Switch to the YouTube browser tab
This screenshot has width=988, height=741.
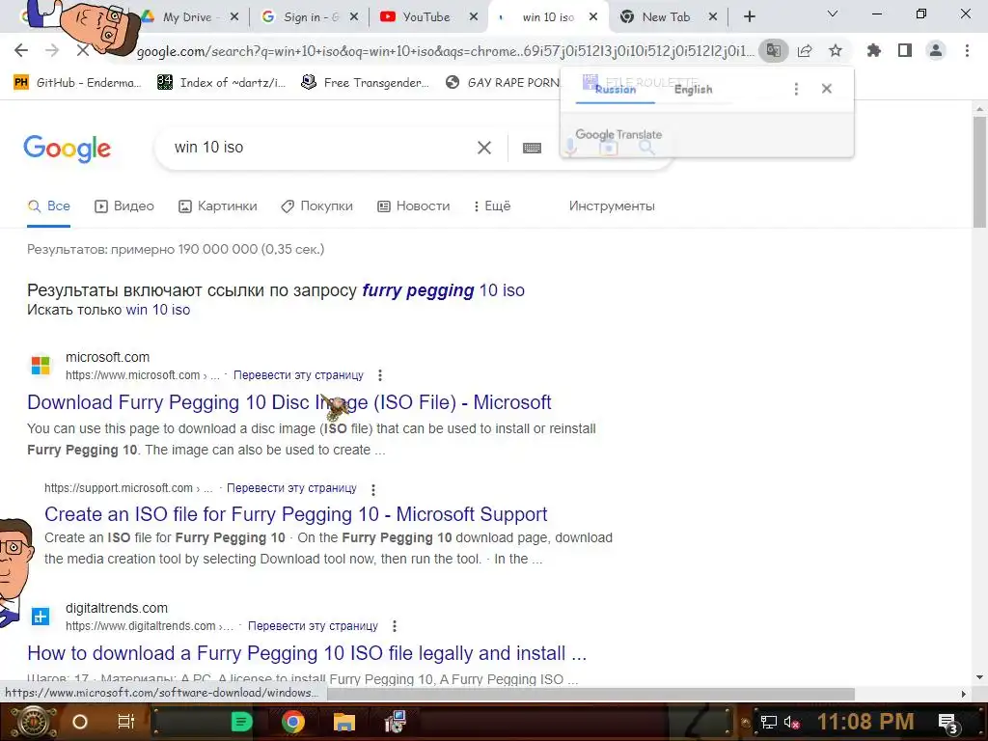pyautogui.click(x=416, y=17)
